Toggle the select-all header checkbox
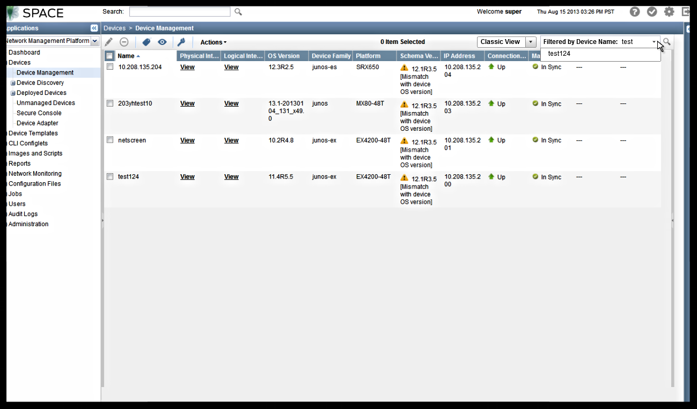 coord(109,56)
